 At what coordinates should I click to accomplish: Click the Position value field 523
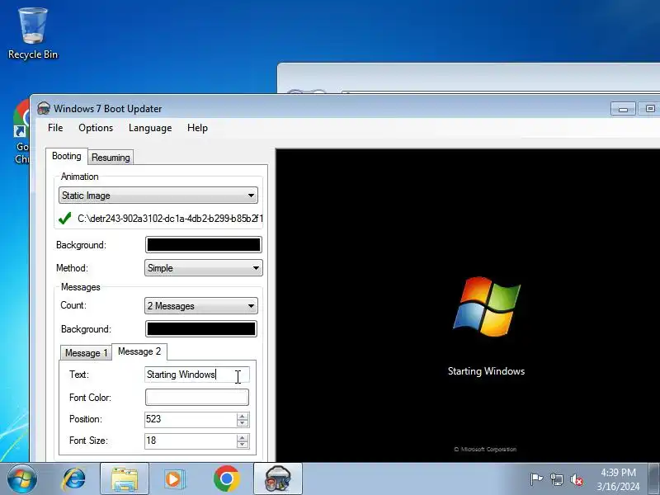point(191,419)
